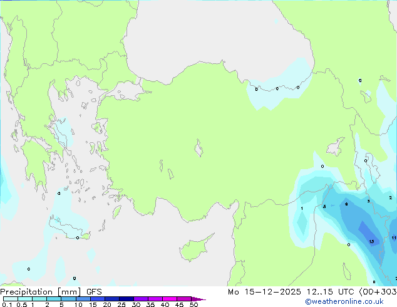Screen dimensions: 397x307
Task: Click the legend tick label '50'
Action: (x=193, y=304)
